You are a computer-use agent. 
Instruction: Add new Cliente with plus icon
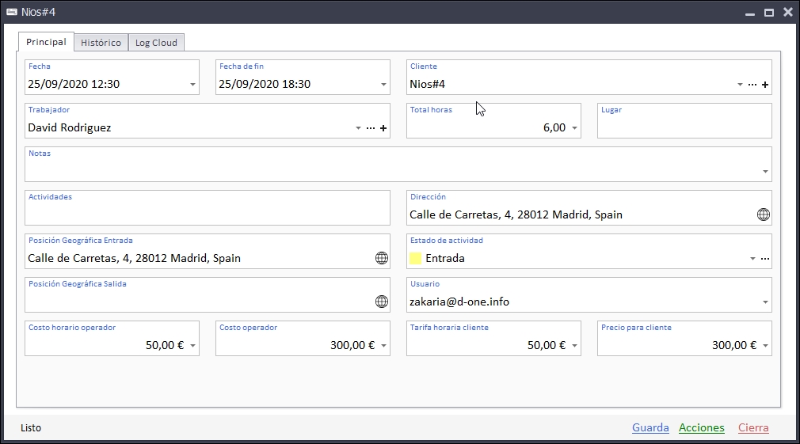[x=765, y=85]
